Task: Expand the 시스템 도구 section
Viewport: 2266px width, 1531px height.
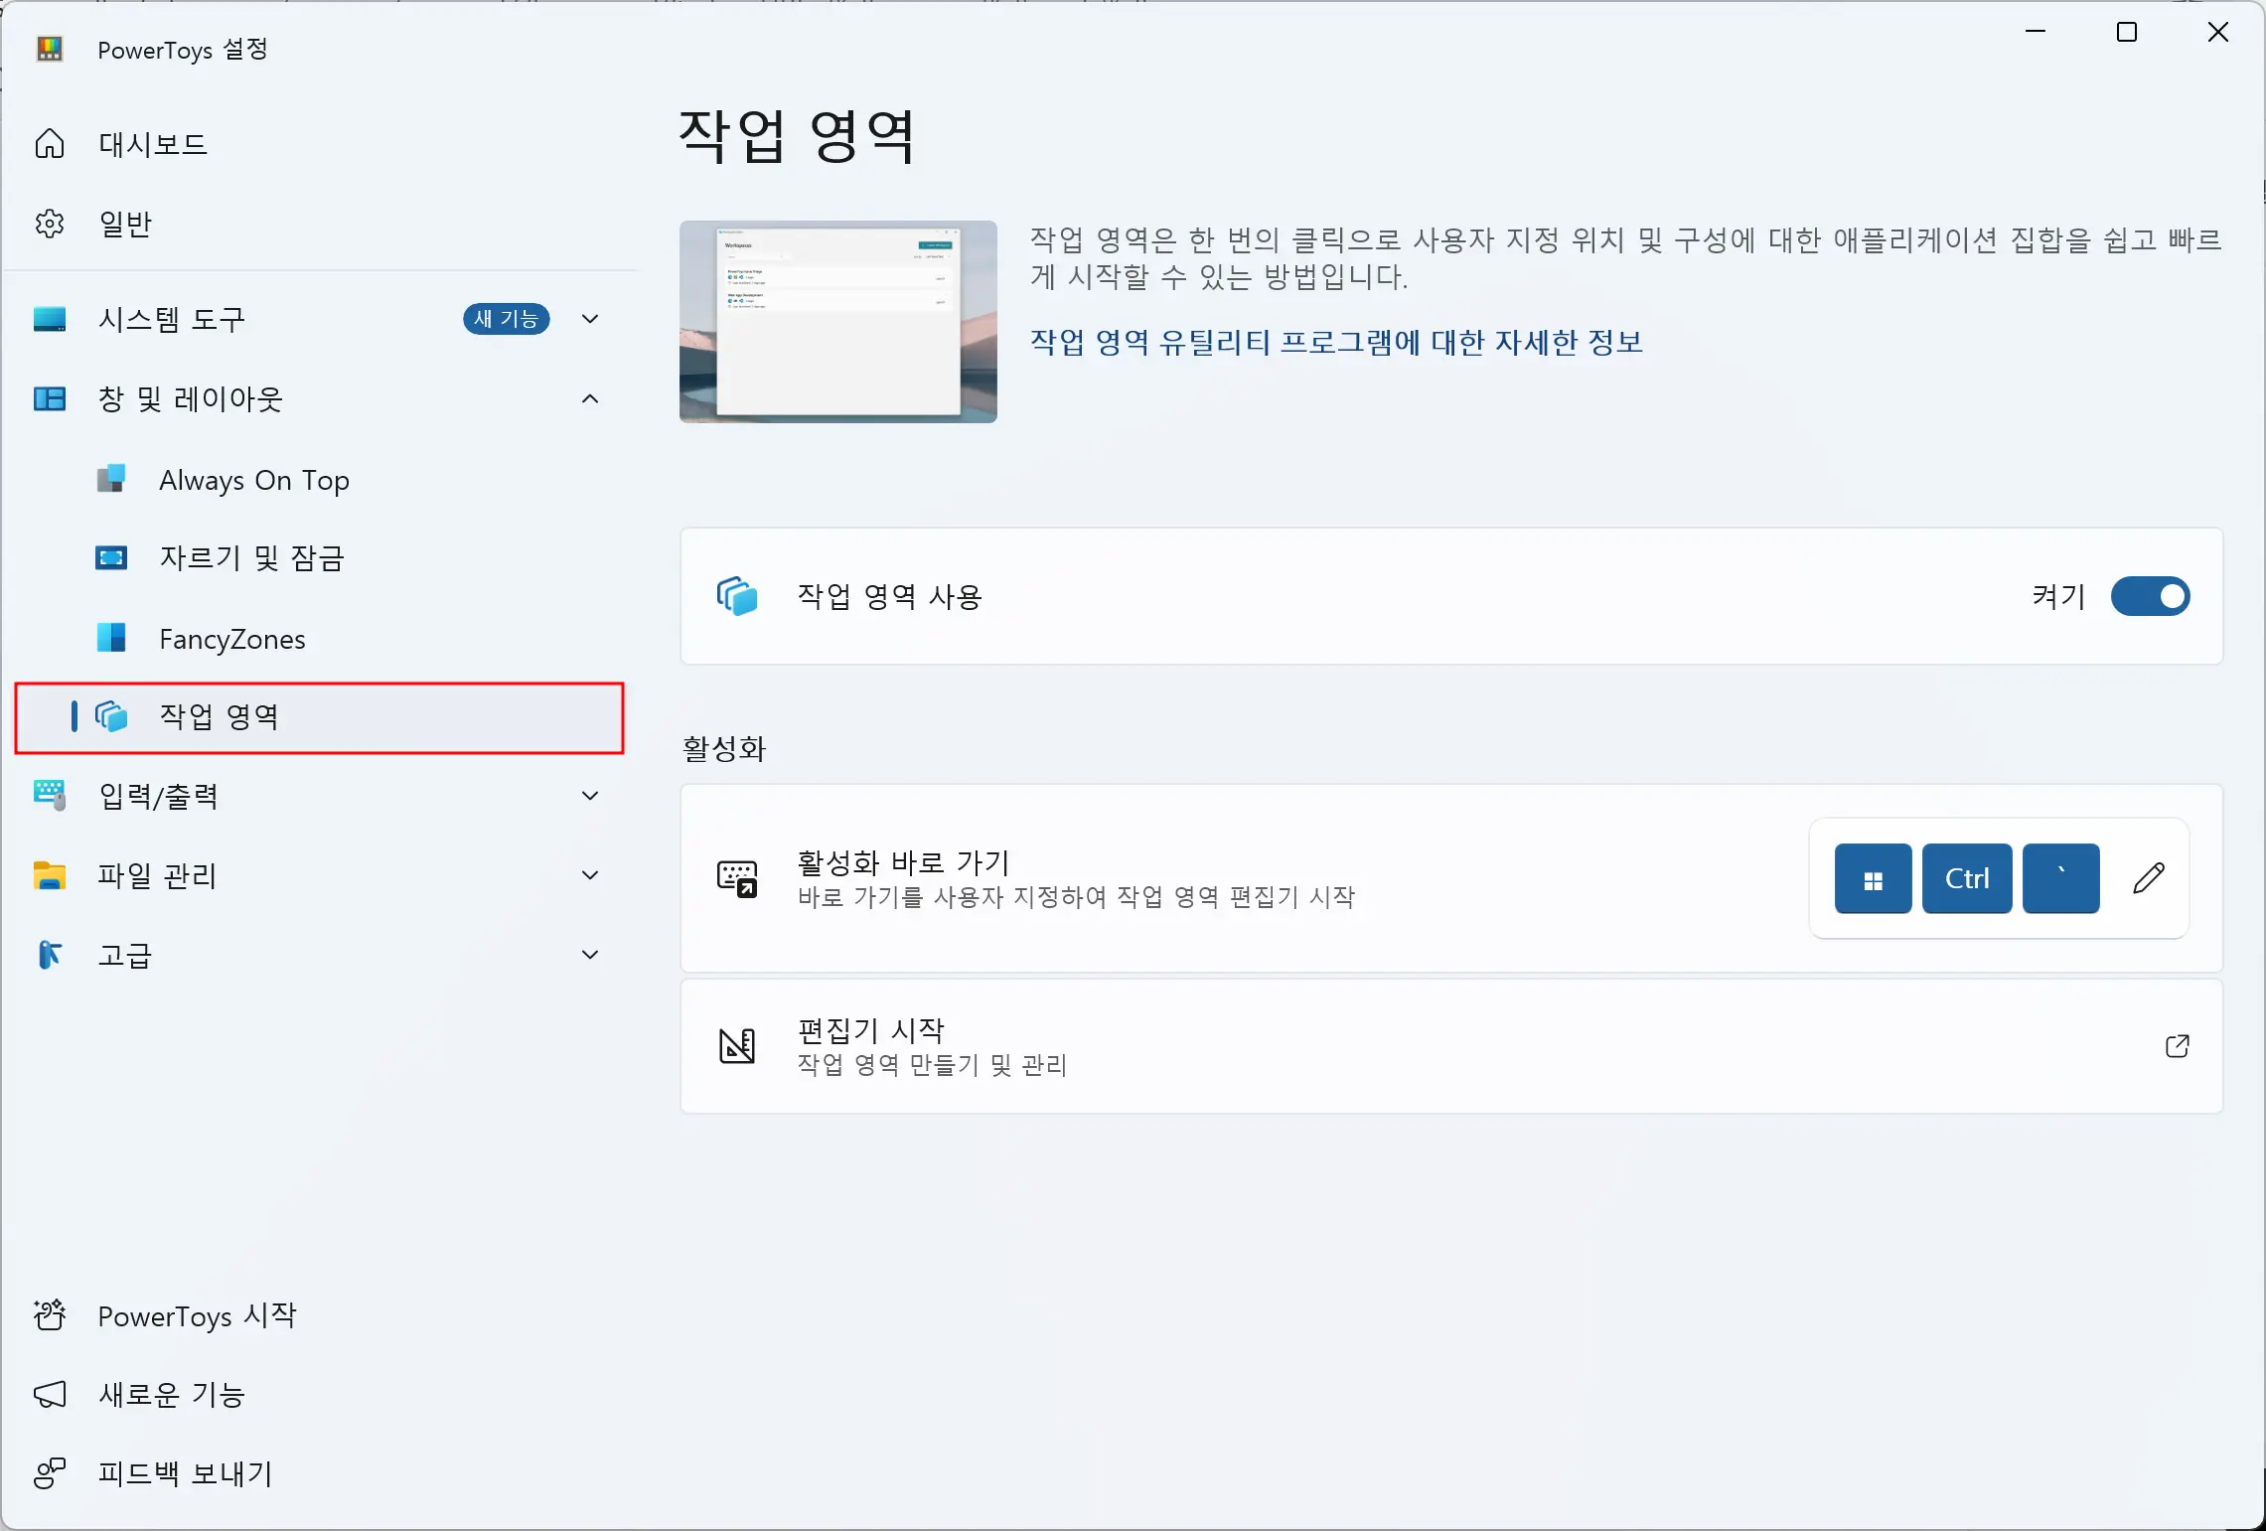Action: coord(589,319)
